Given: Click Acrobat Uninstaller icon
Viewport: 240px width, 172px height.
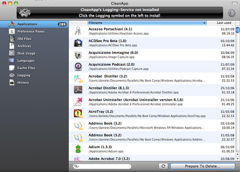Looking at the screenshot, I should [x=78, y=102].
